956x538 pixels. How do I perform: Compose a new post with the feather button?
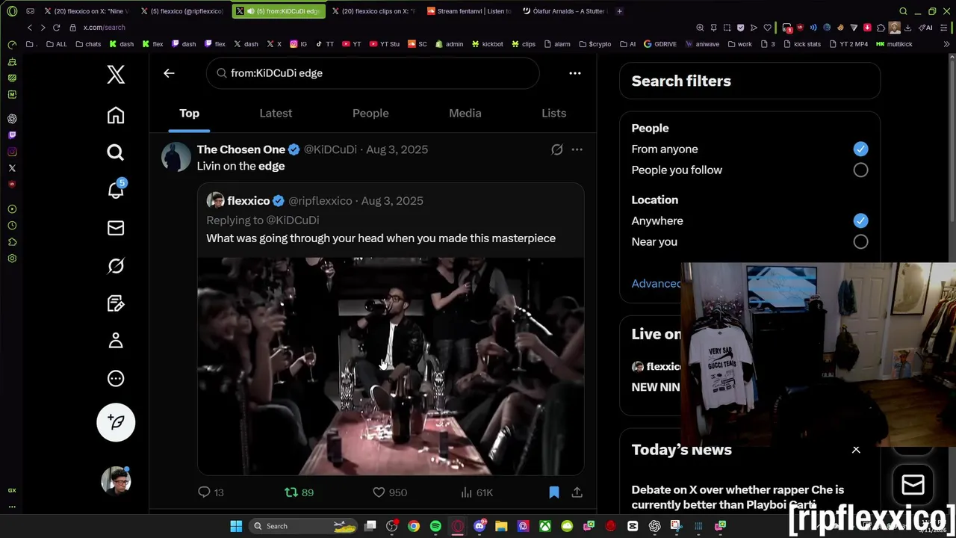[x=116, y=422]
